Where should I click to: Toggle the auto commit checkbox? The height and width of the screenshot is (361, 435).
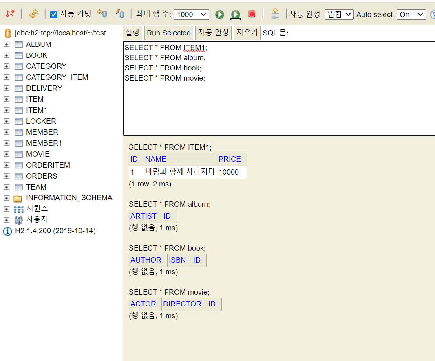(54, 14)
